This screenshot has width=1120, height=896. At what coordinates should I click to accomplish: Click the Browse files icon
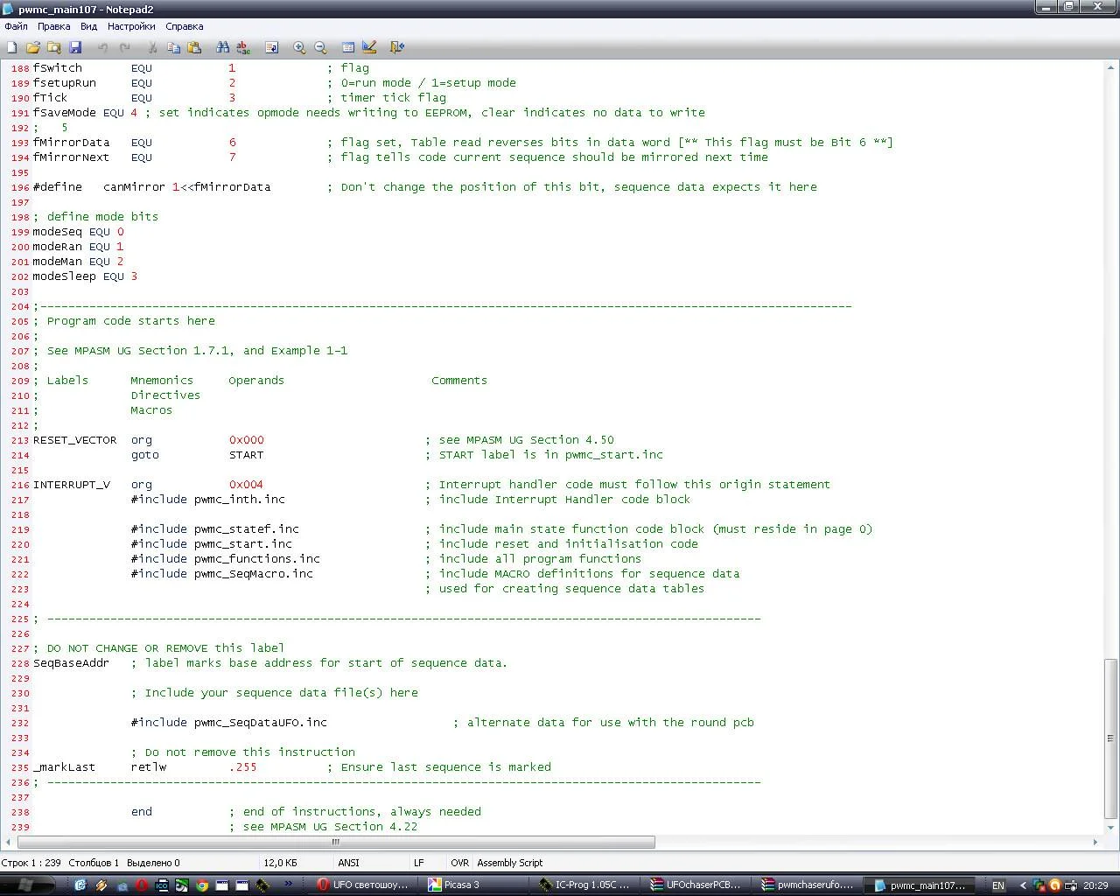click(54, 47)
